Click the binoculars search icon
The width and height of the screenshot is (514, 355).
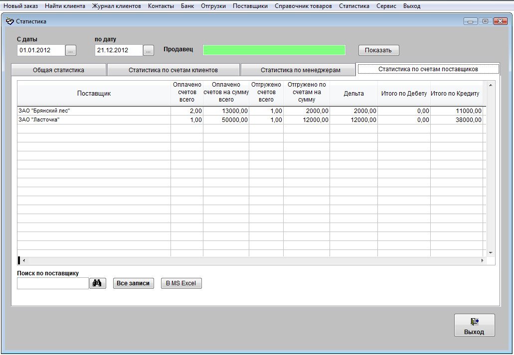click(x=98, y=283)
